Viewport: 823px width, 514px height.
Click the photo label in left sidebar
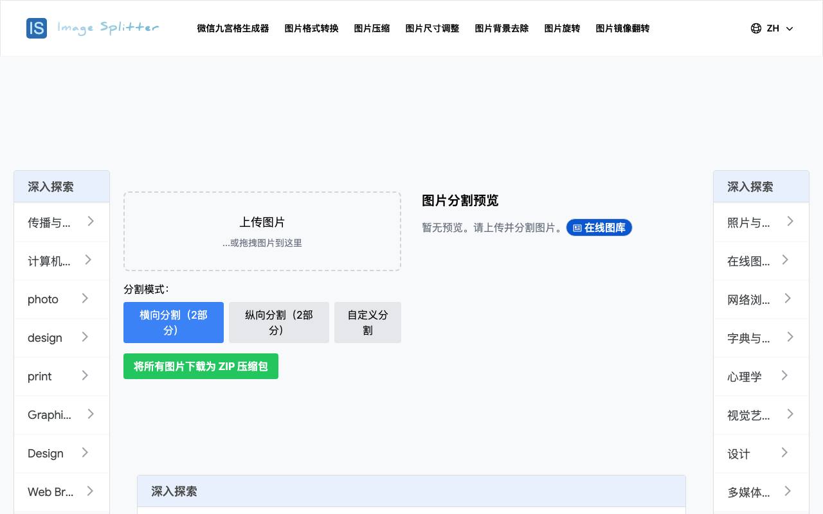tap(43, 299)
